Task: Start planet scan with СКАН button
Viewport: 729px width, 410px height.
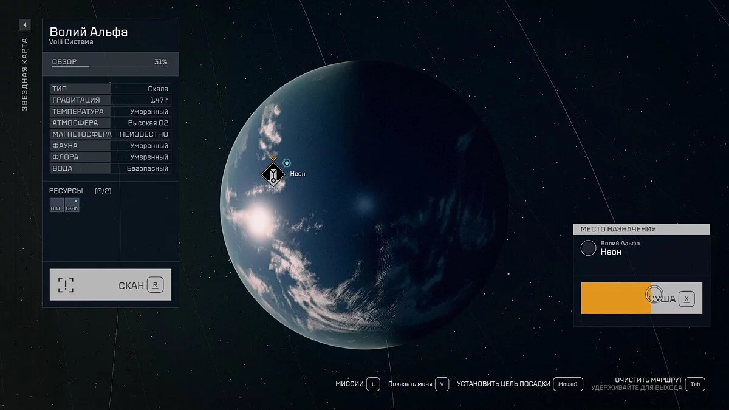Action: coord(111,285)
